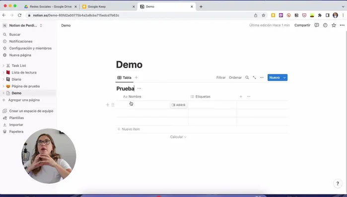Click Ordenar in database toolbar
The width and height of the screenshot is (347, 197).
(x=235, y=77)
